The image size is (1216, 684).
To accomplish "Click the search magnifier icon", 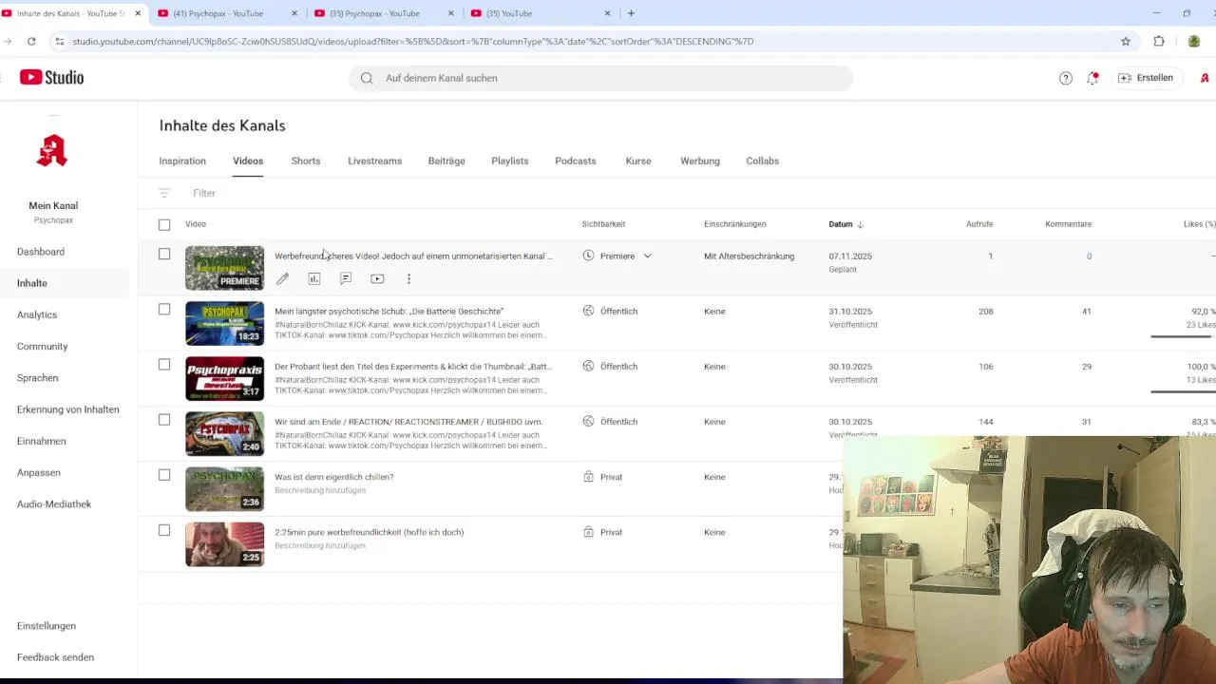I will (x=367, y=78).
